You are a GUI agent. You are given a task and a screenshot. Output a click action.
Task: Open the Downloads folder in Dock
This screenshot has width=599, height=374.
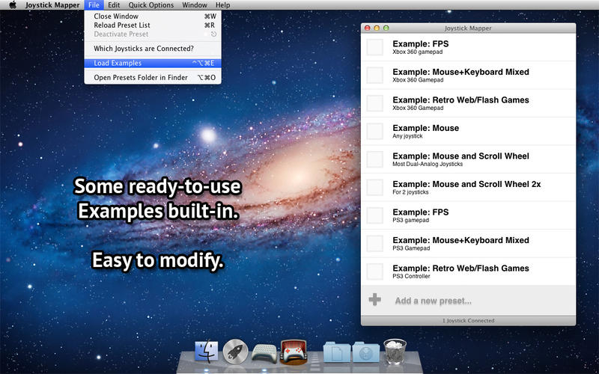tap(366, 352)
